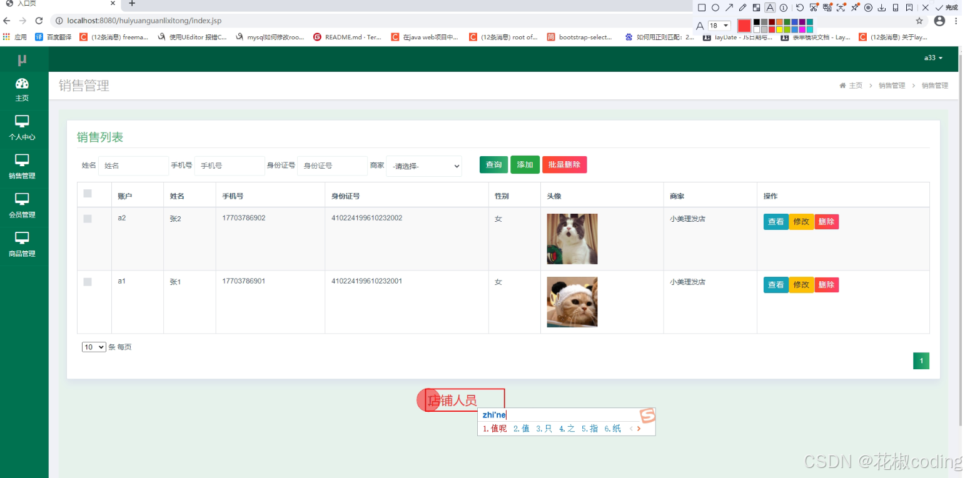Check the checkbox for account a1

coord(87,282)
